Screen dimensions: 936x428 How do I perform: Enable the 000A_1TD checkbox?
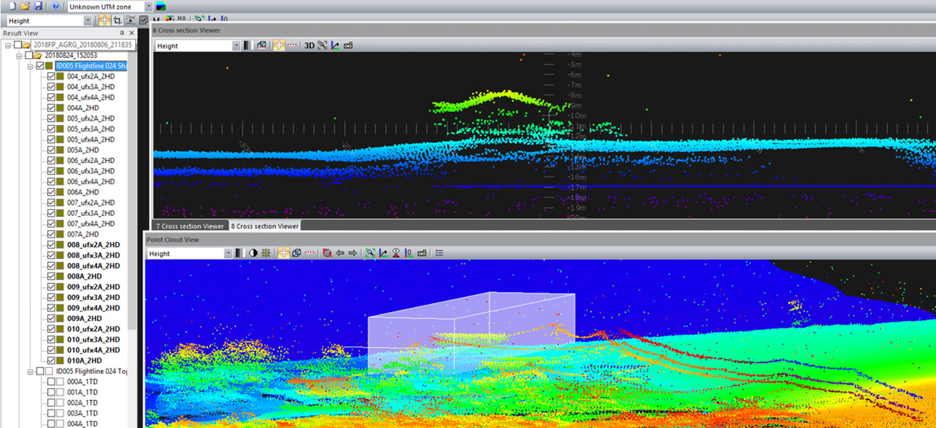pyautogui.click(x=51, y=382)
